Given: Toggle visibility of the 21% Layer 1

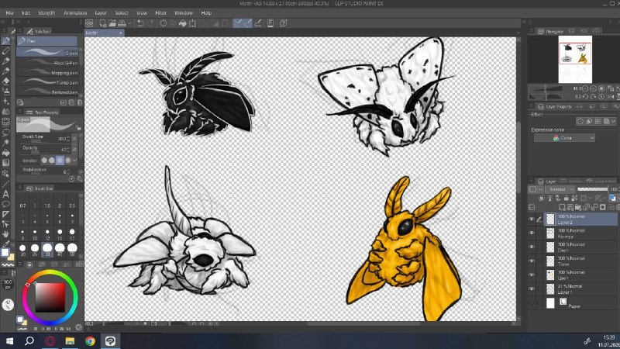Looking at the screenshot, I should pyautogui.click(x=532, y=289).
